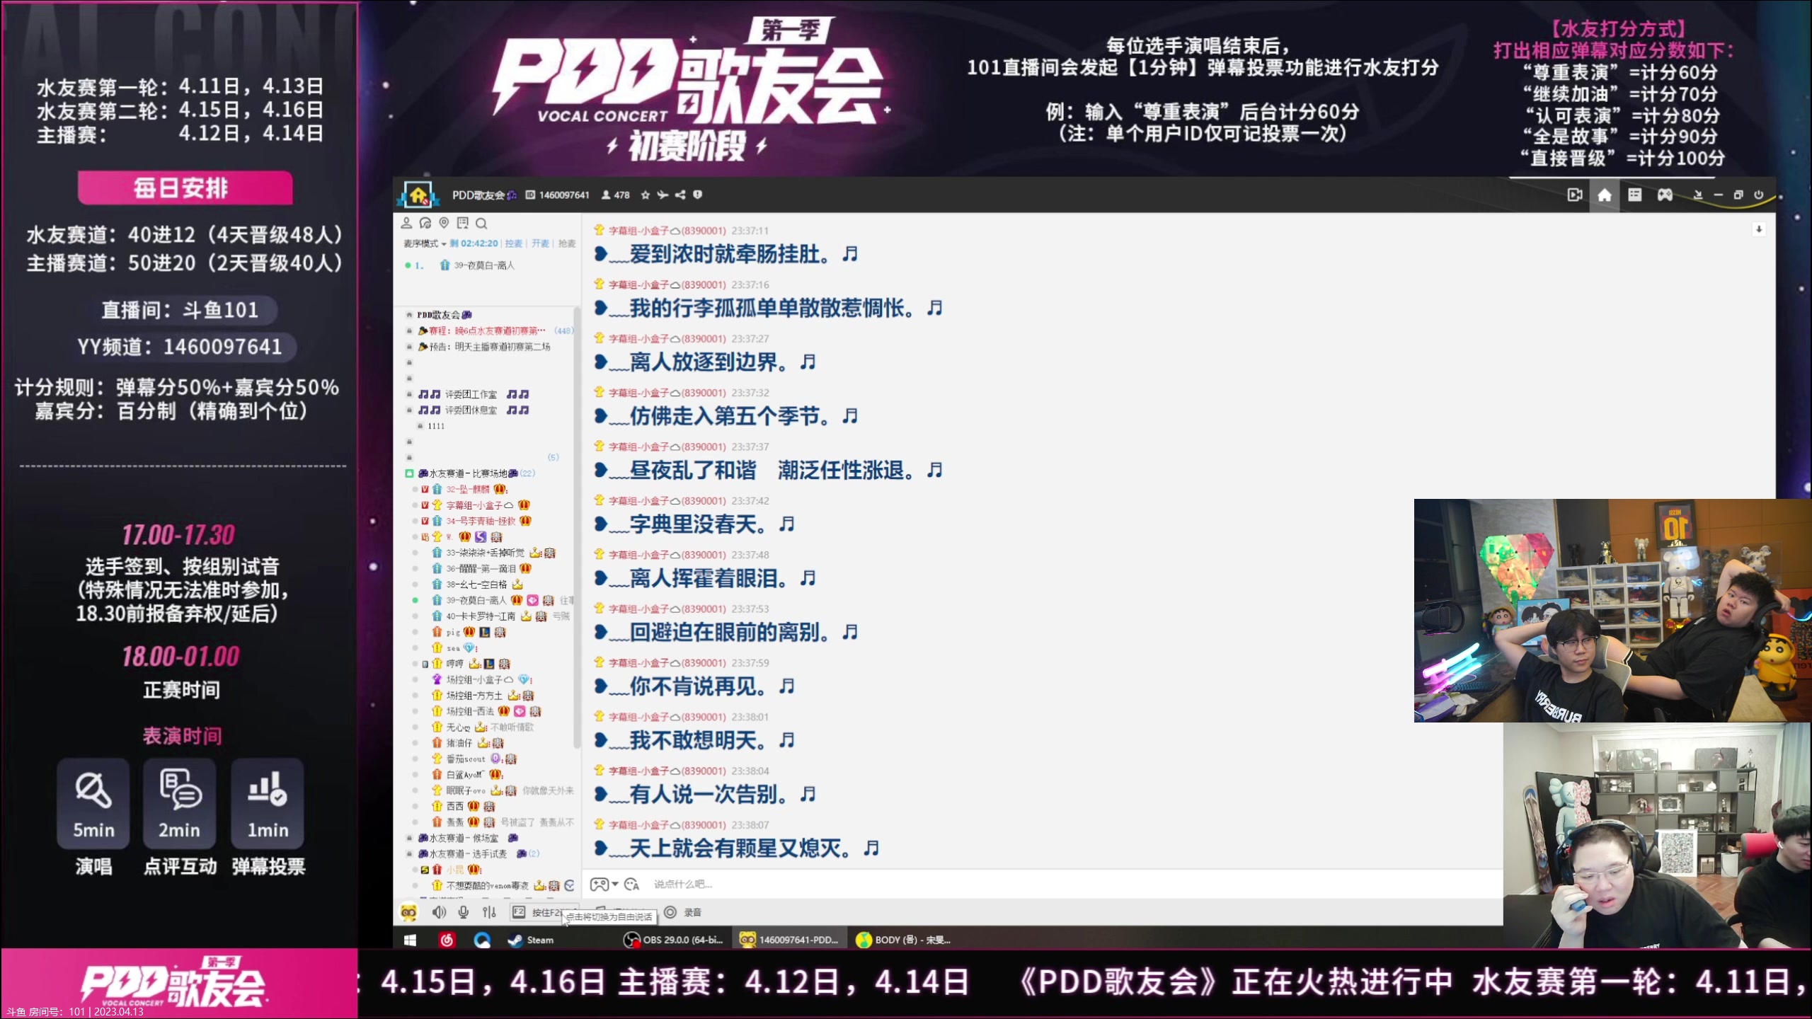This screenshot has width=1812, height=1019.
Task: Click the emoji font icon in chat
Action: click(x=632, y=885)
